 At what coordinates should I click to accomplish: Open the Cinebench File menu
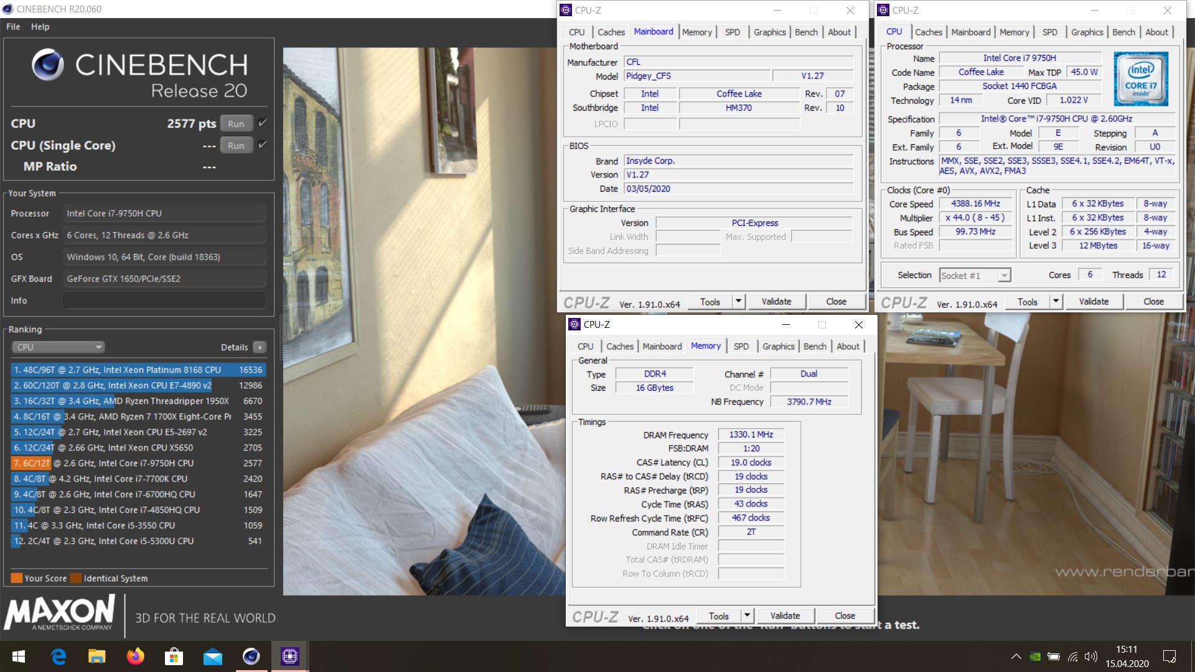tap(13, 27)
